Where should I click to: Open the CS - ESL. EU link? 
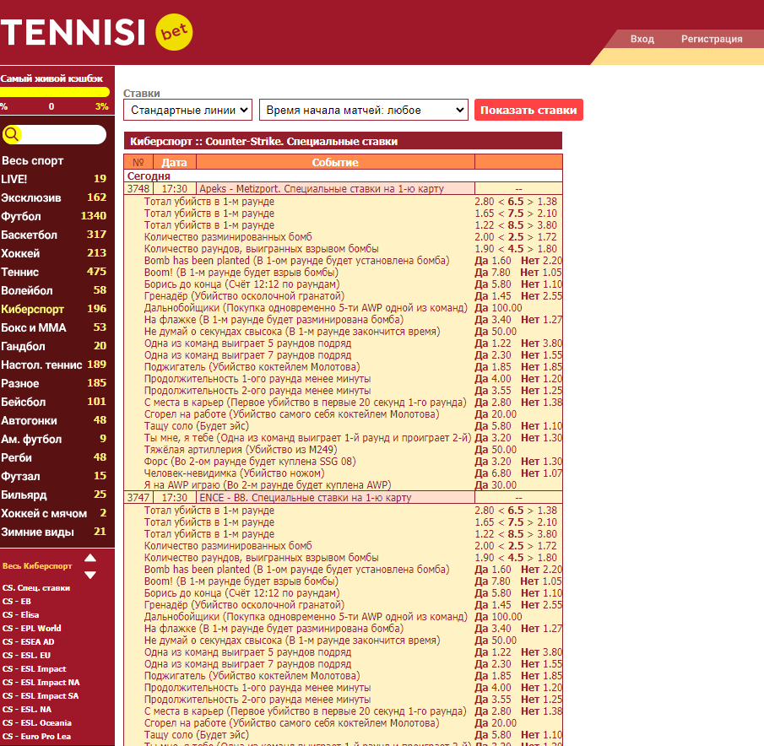tap(26, 656)
